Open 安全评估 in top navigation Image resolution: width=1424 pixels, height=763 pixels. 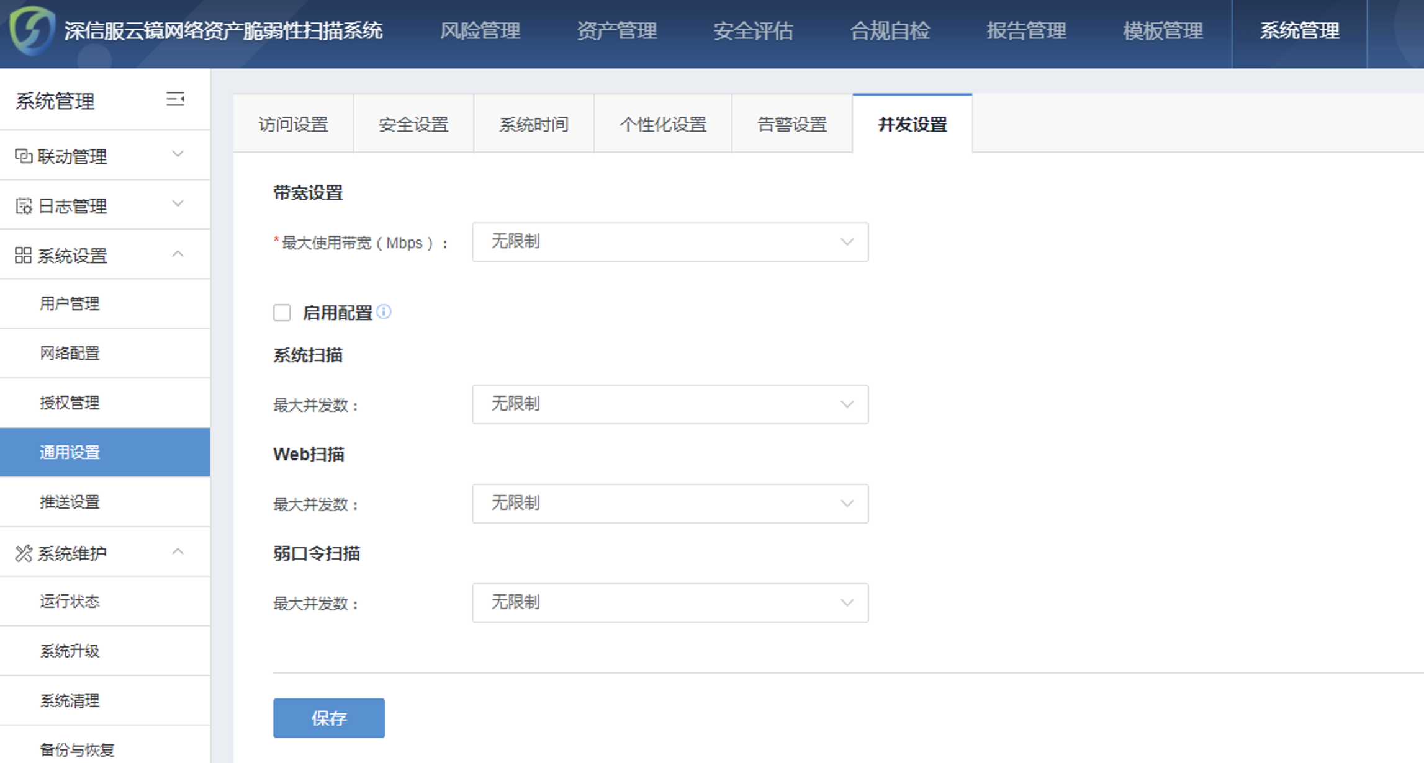click(753, 30)
